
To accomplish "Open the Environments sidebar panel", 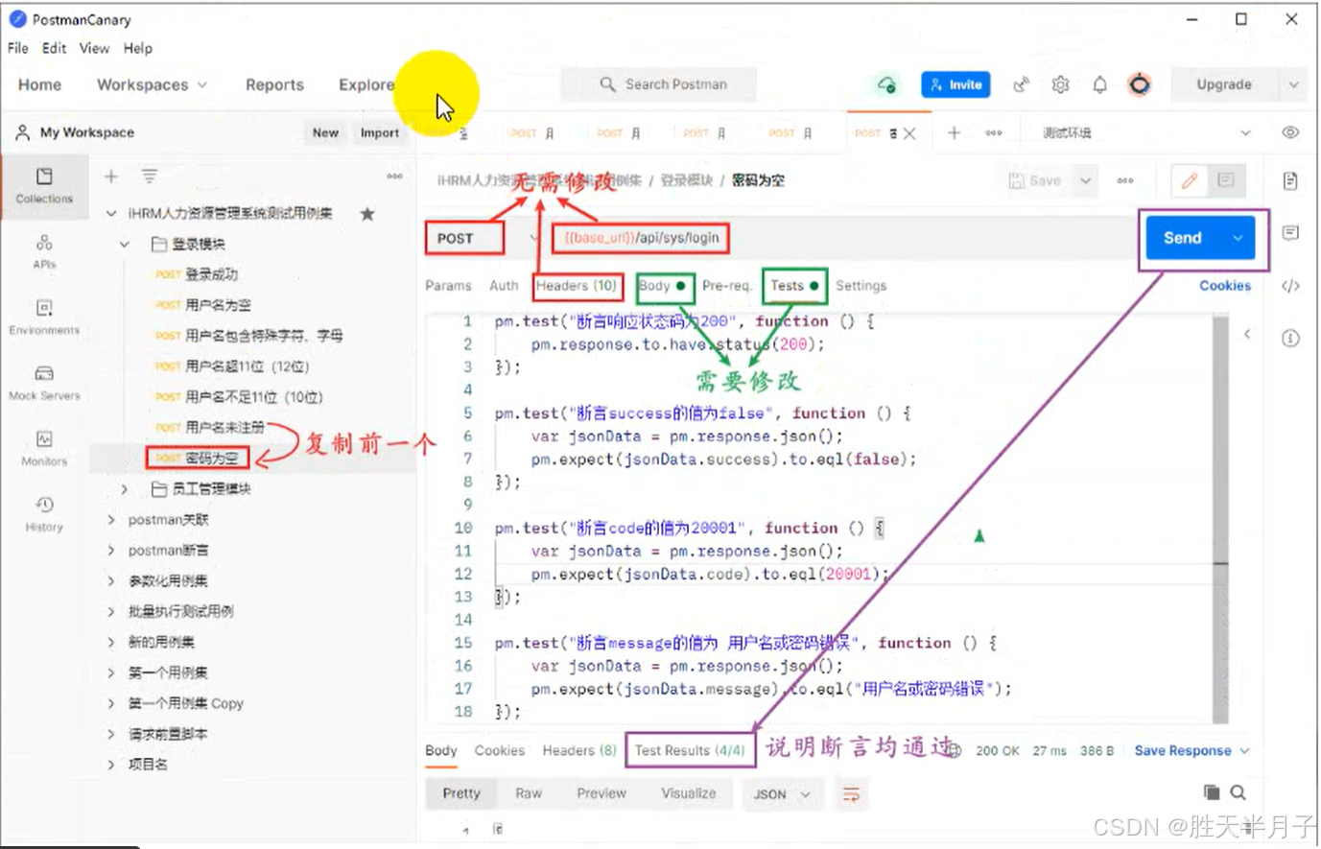I will tap(44, 317).
